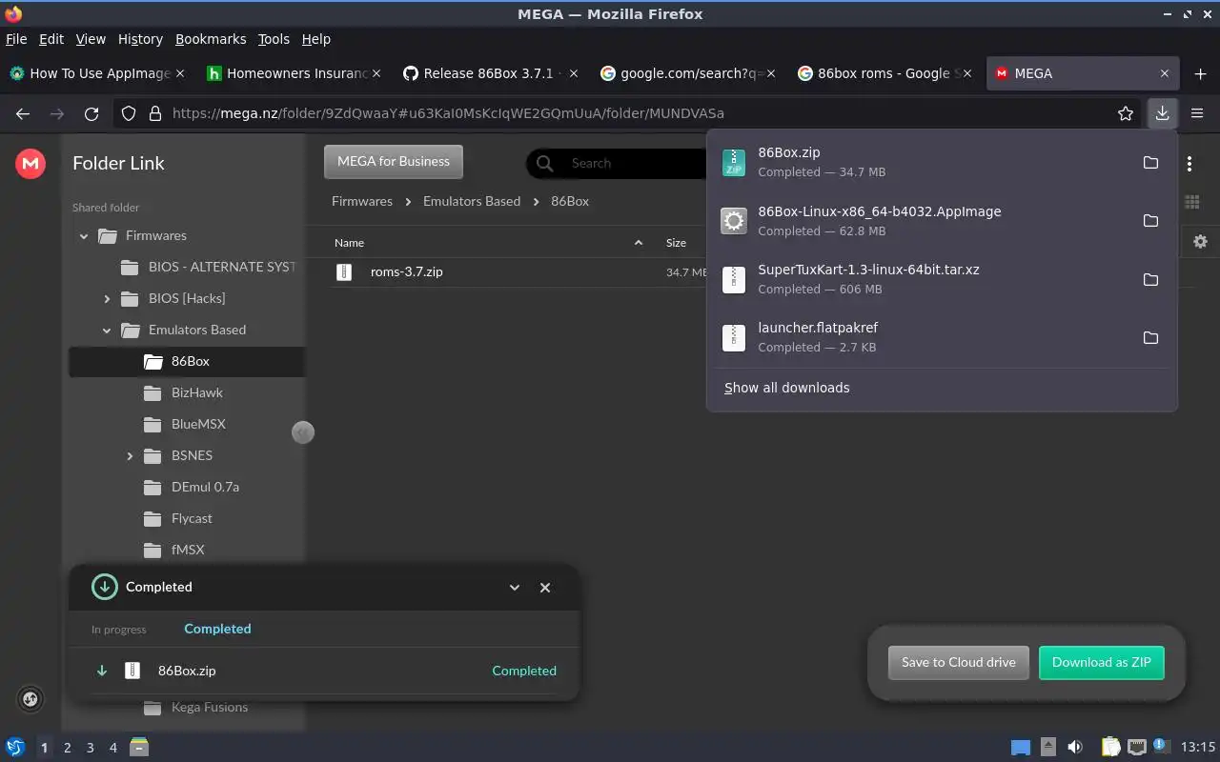Open MEGA three-dot more options menu
Image resolution: width=1220 pixels, height=762 pixels.
click(1189, 164)
